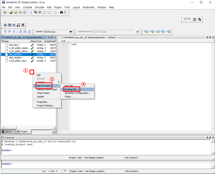The image size is (215, 174).
Task: Click the bookmark add icon with green plus
Action: pyautogui.click(x=146, y=32)
